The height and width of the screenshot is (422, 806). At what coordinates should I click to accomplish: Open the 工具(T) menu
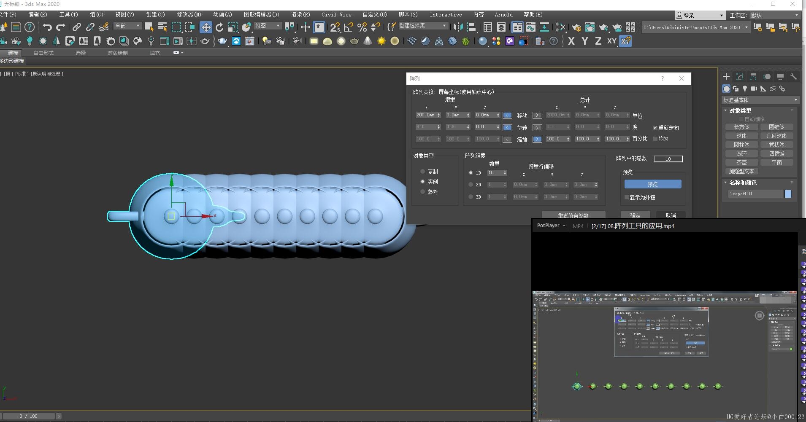(x=68, y=14)
